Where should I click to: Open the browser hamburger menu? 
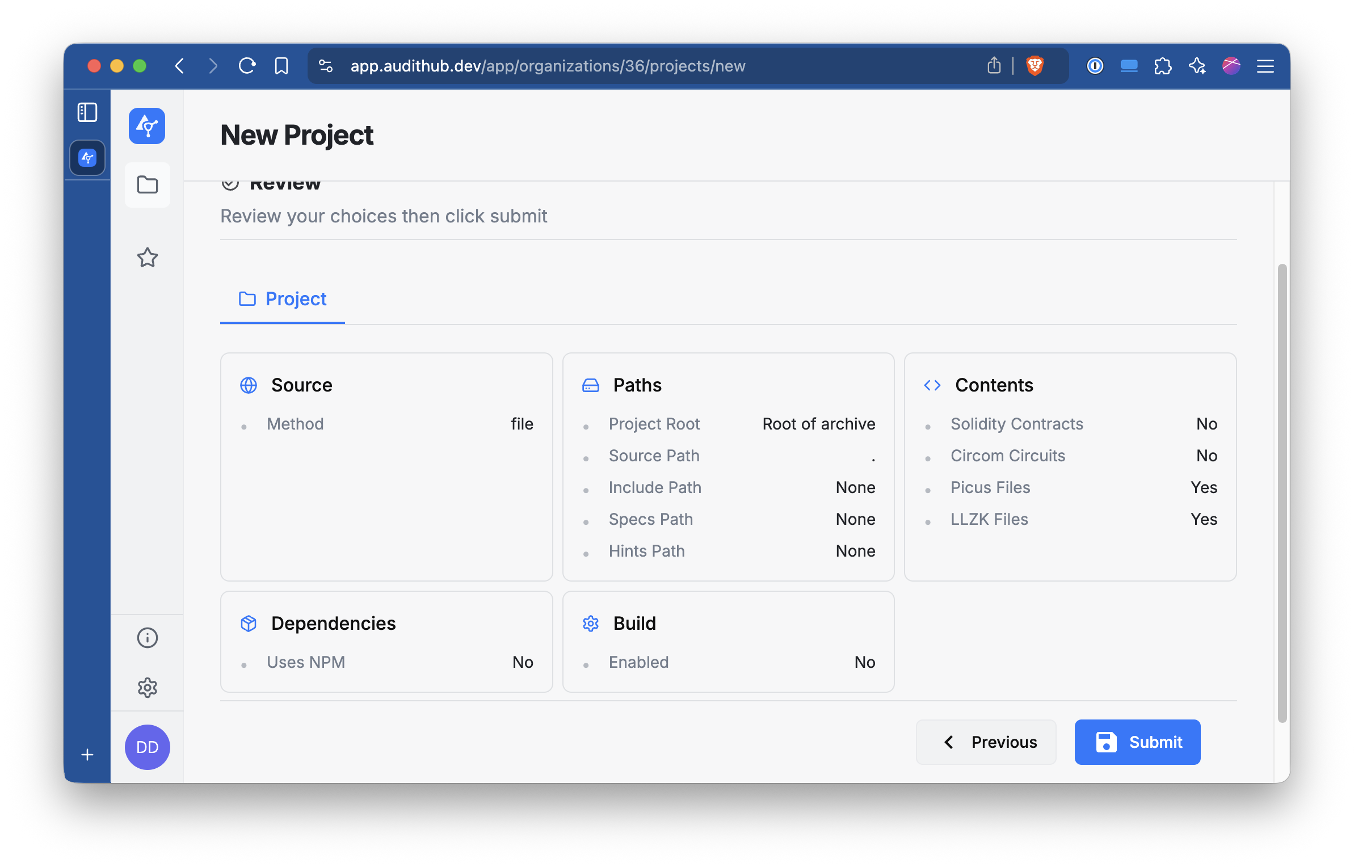point(1265,66)
